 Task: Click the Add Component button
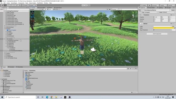[157, 34]
